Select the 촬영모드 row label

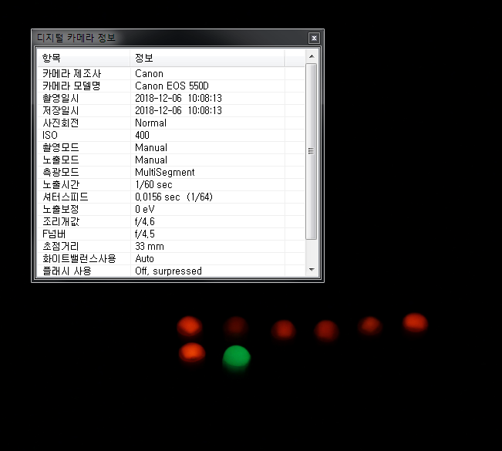tap(60, 147)
